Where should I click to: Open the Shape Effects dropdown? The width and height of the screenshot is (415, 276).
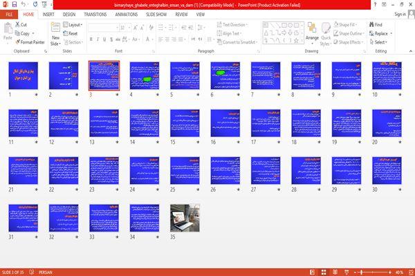[349, 42]
